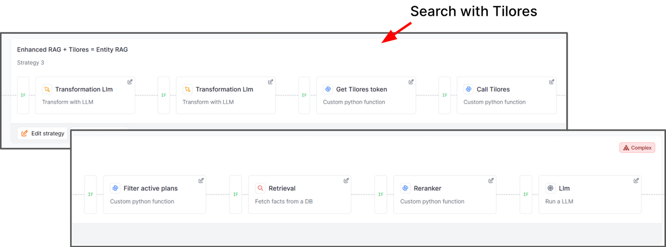Viewport: 666px width, 247px height.
Task: Click the red Complex badge
Action: click(637, 148)
